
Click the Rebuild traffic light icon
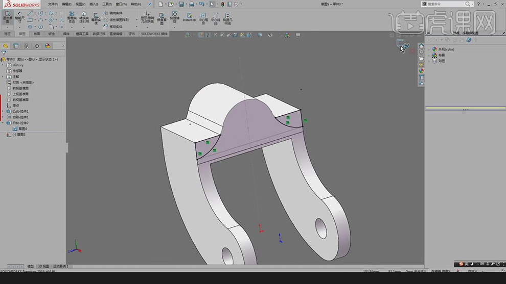(x=223, y=4)
